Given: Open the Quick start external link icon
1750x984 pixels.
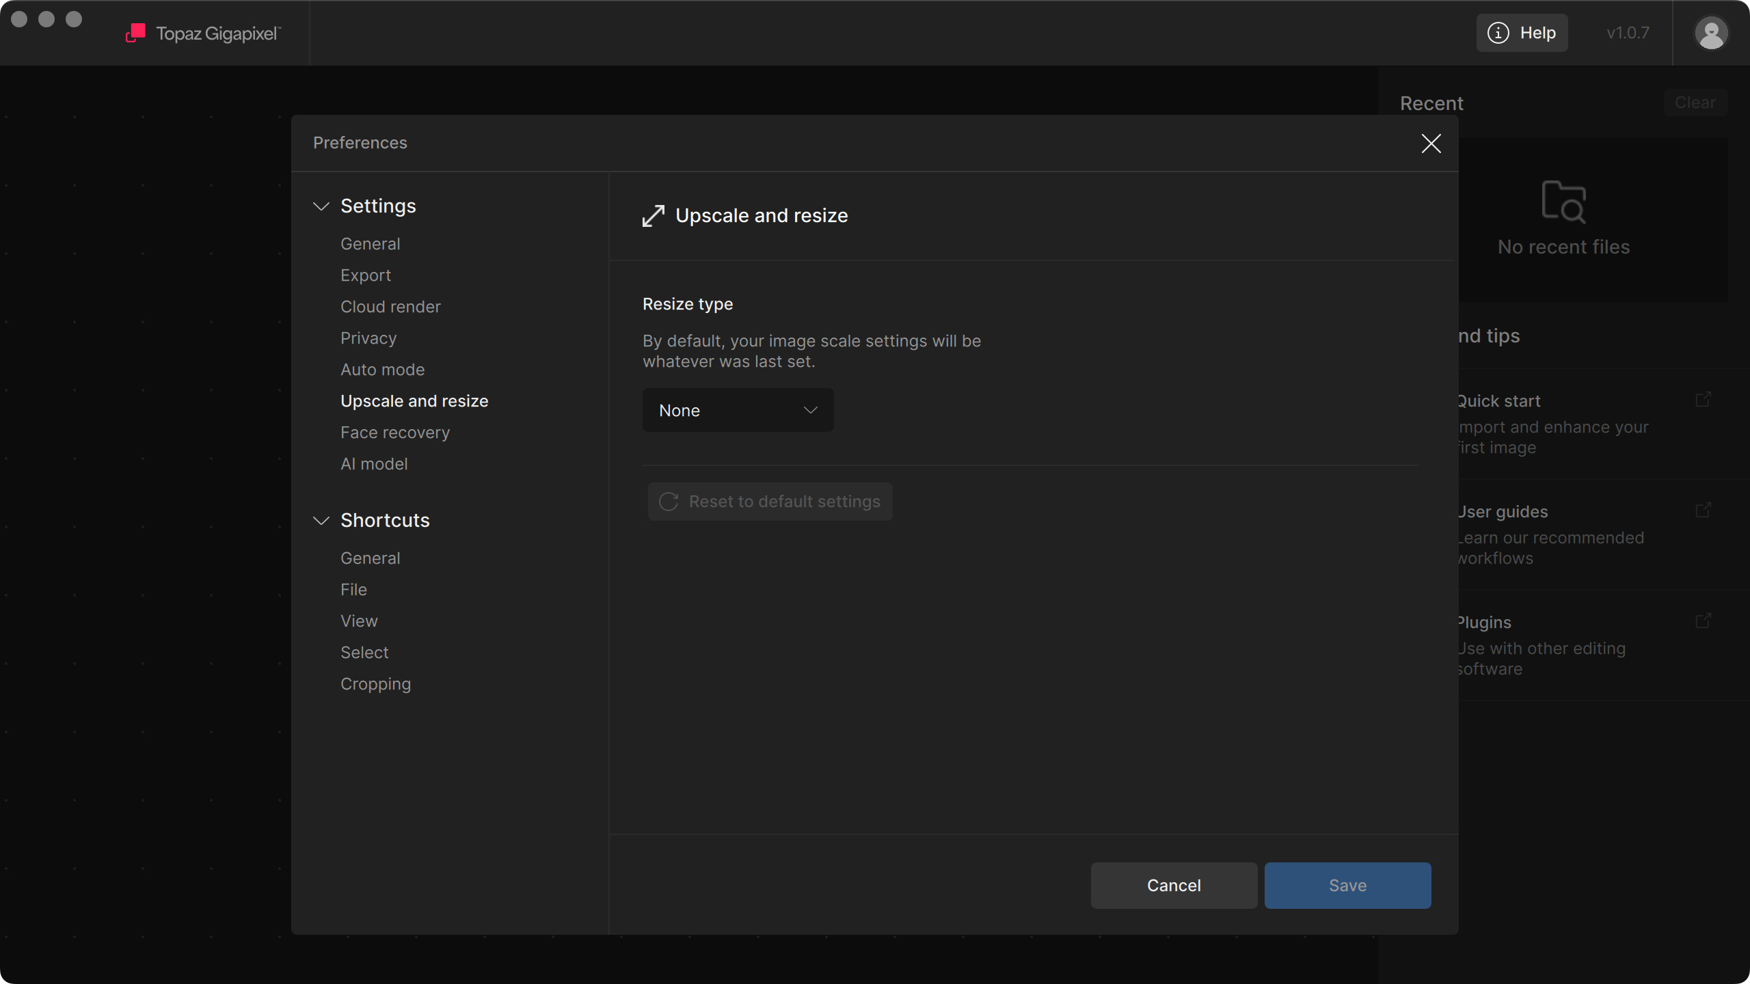Looking at the screenshot, I should point(1703,400).
